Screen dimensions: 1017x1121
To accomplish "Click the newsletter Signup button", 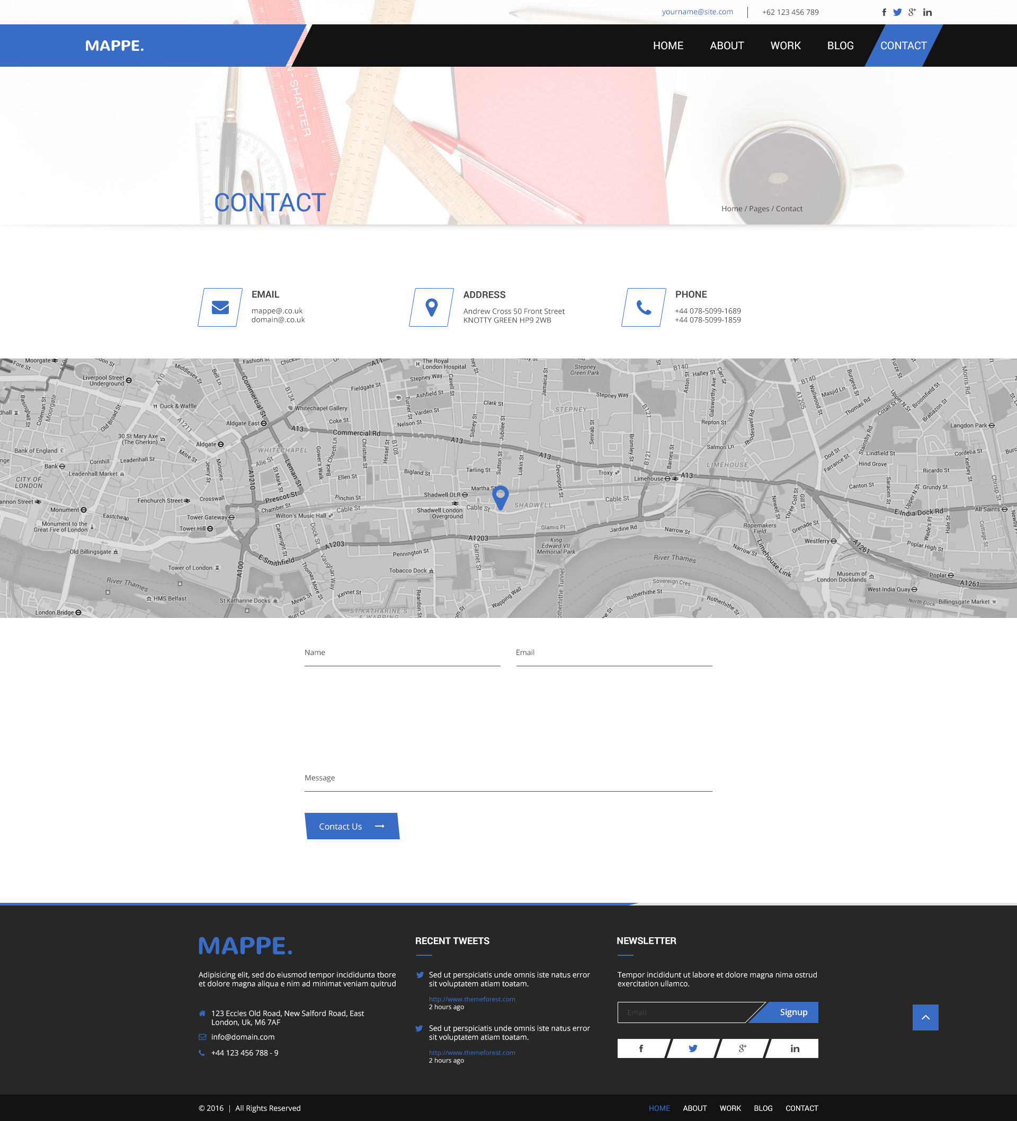I will point(793,1012).
